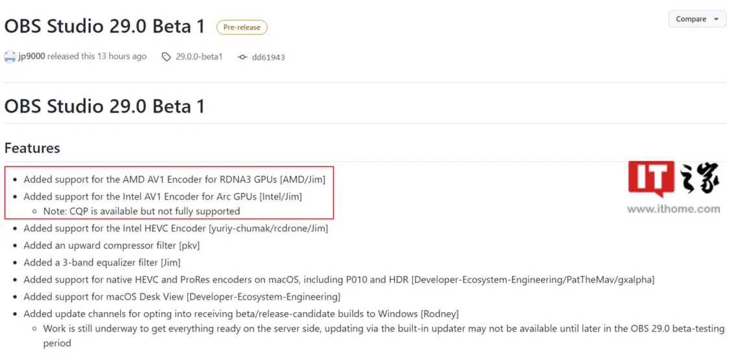This screenshot has width=731, height=364.
Task: Click the red IT logo watermark
Action: pyautogui.click(x=651, y=179)
